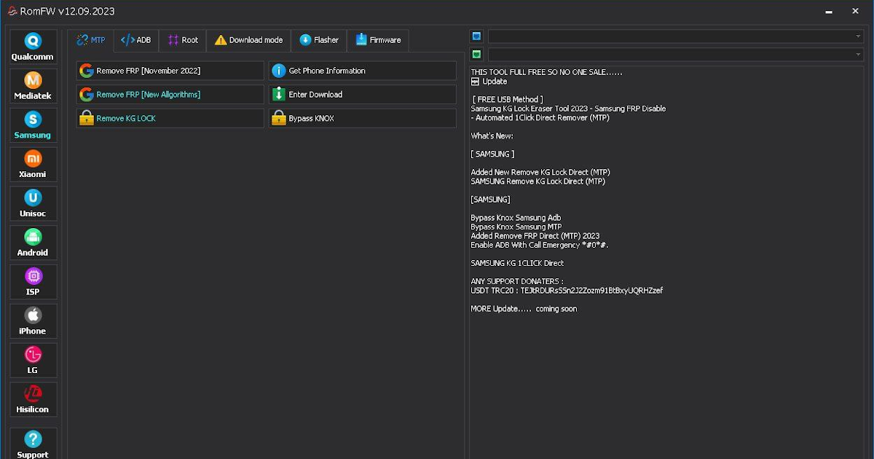The height and width of the screenshot is (459, 874).
Task: Select line 'MORE Update..... coming soon'
Action: tap(524, 309)
